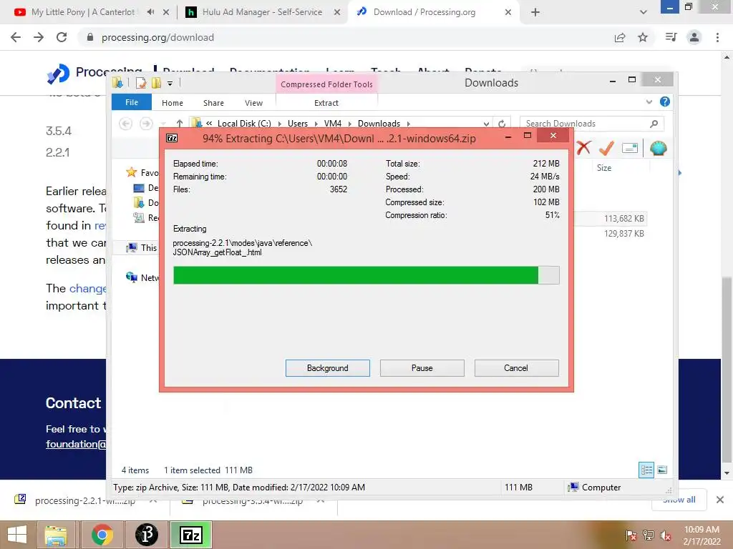Open File Explorer from the taskbar
Screen dimensions: 733x549
pos(56,535)
